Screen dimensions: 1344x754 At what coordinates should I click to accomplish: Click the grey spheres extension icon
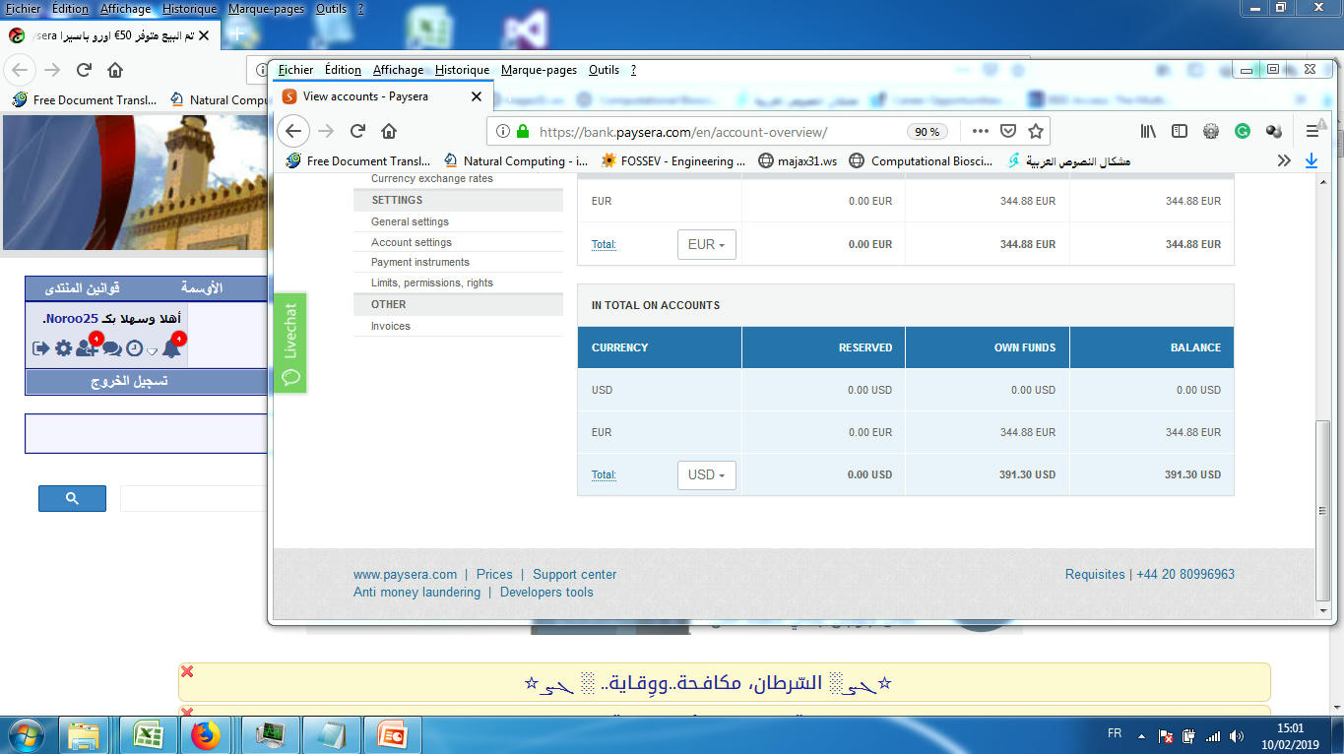coord(1274,131)
